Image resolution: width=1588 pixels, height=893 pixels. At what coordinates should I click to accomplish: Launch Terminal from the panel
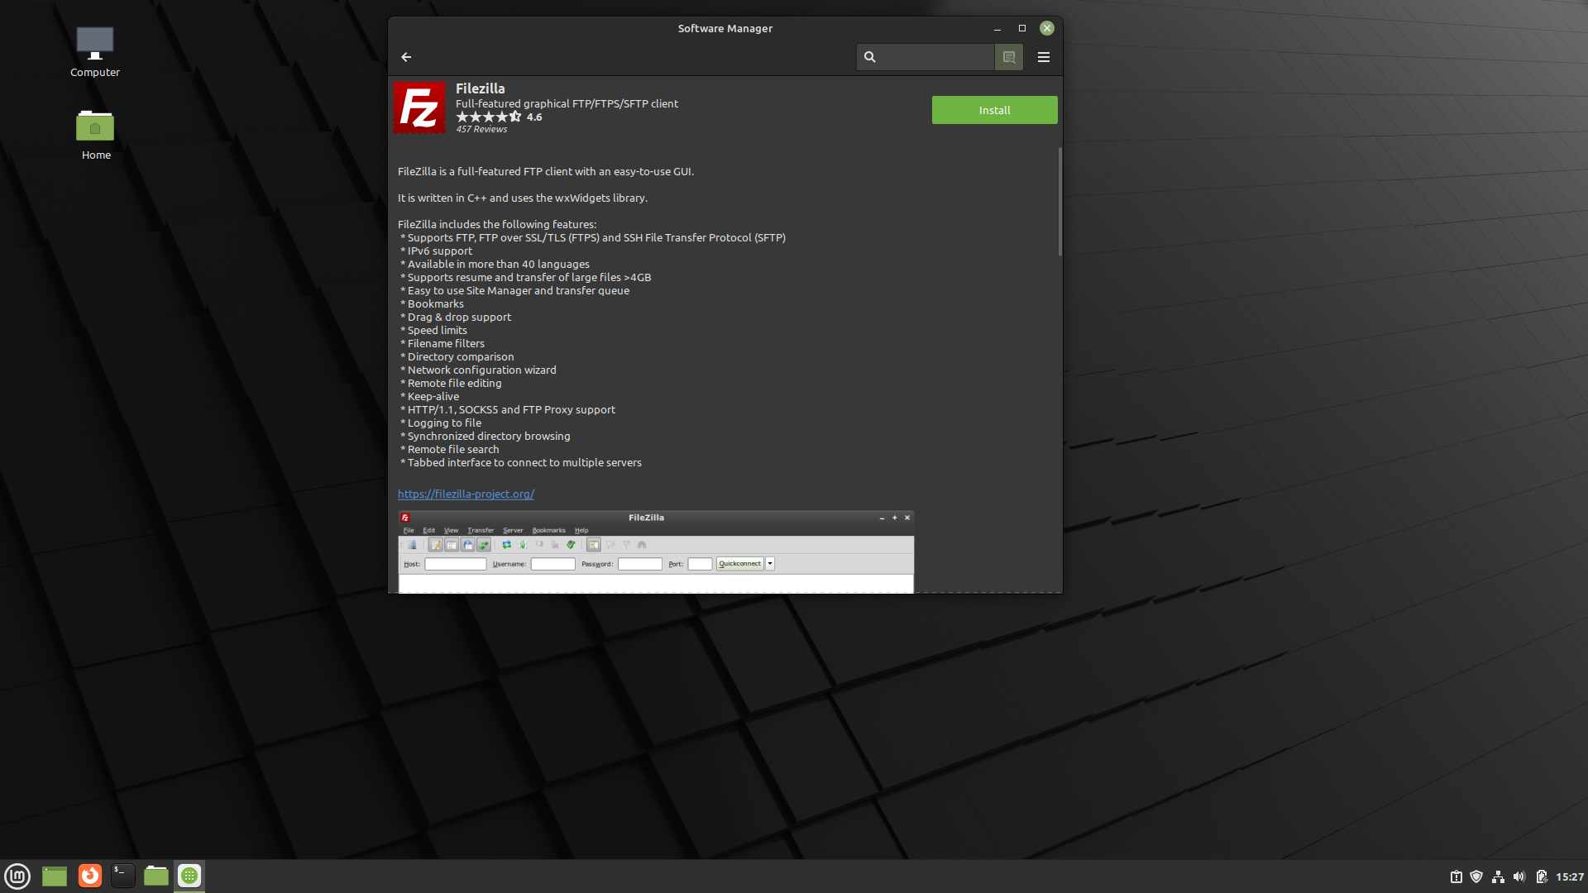tap(123, 876)
